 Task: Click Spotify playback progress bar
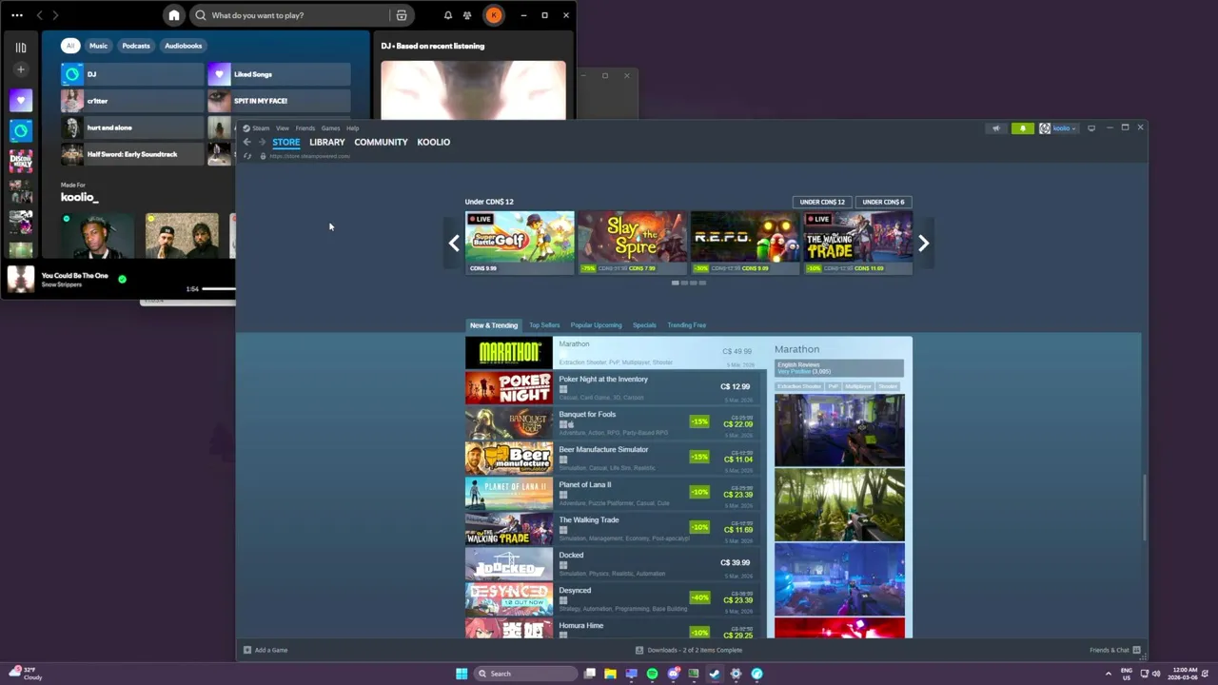(219, 288)
